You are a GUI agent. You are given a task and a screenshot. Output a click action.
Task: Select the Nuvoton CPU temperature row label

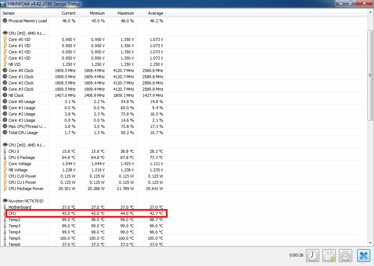pyautogui.click(x=12, y=213)
